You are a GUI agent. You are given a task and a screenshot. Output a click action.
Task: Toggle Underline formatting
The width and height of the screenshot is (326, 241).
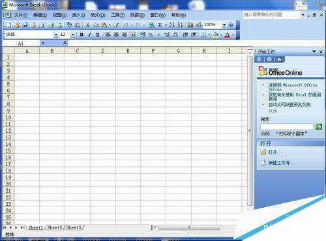98,35
